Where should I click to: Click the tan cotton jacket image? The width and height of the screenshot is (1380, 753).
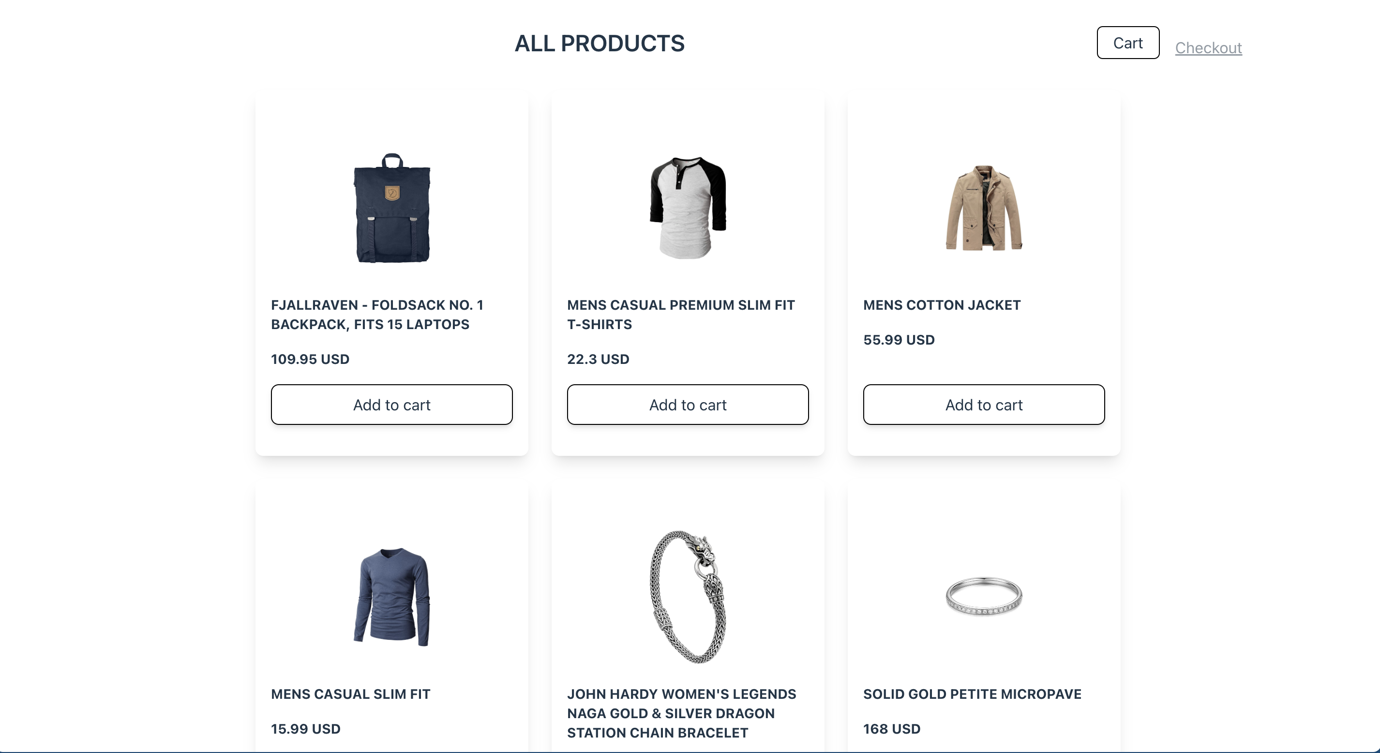(984, 208)
